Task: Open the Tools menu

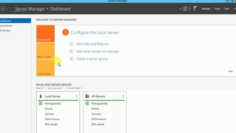Action: pyautogui.click(x=217, y=9)
